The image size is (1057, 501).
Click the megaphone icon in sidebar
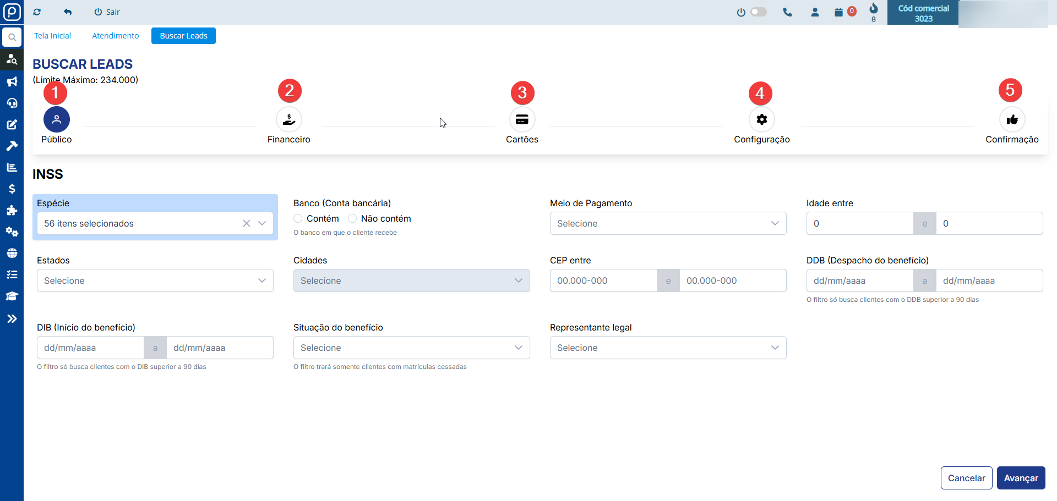tap(12, 82)
